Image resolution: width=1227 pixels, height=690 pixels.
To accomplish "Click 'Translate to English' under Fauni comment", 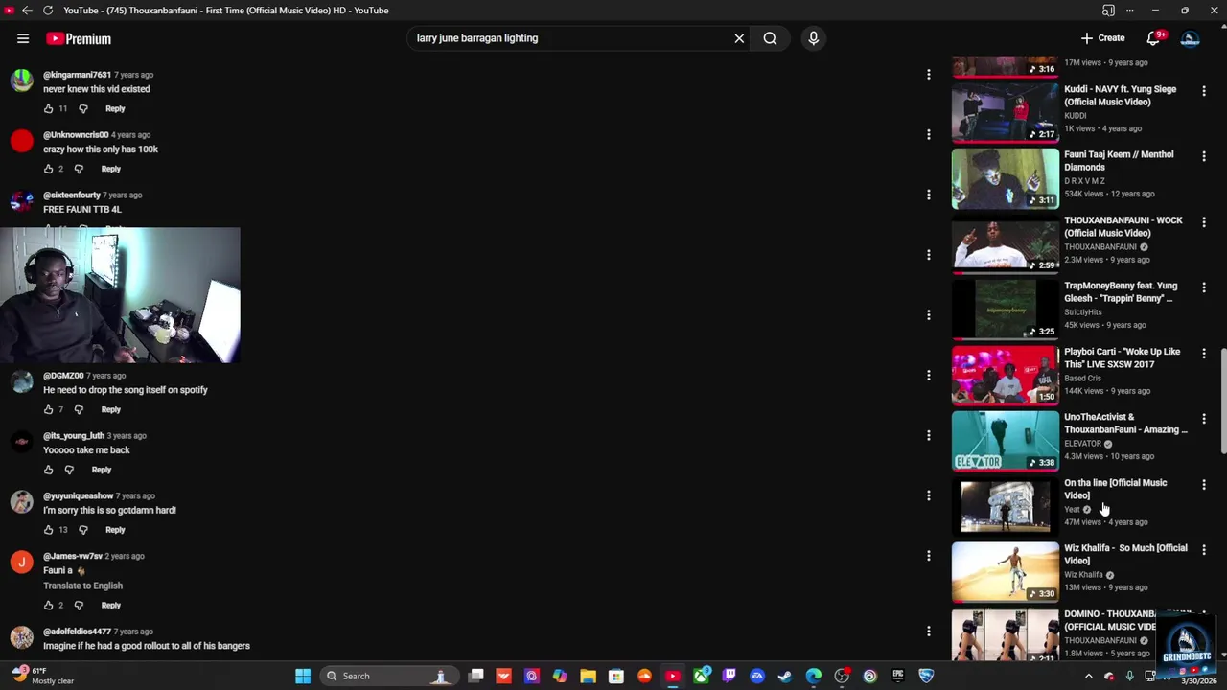I will [x=82, y=586].
